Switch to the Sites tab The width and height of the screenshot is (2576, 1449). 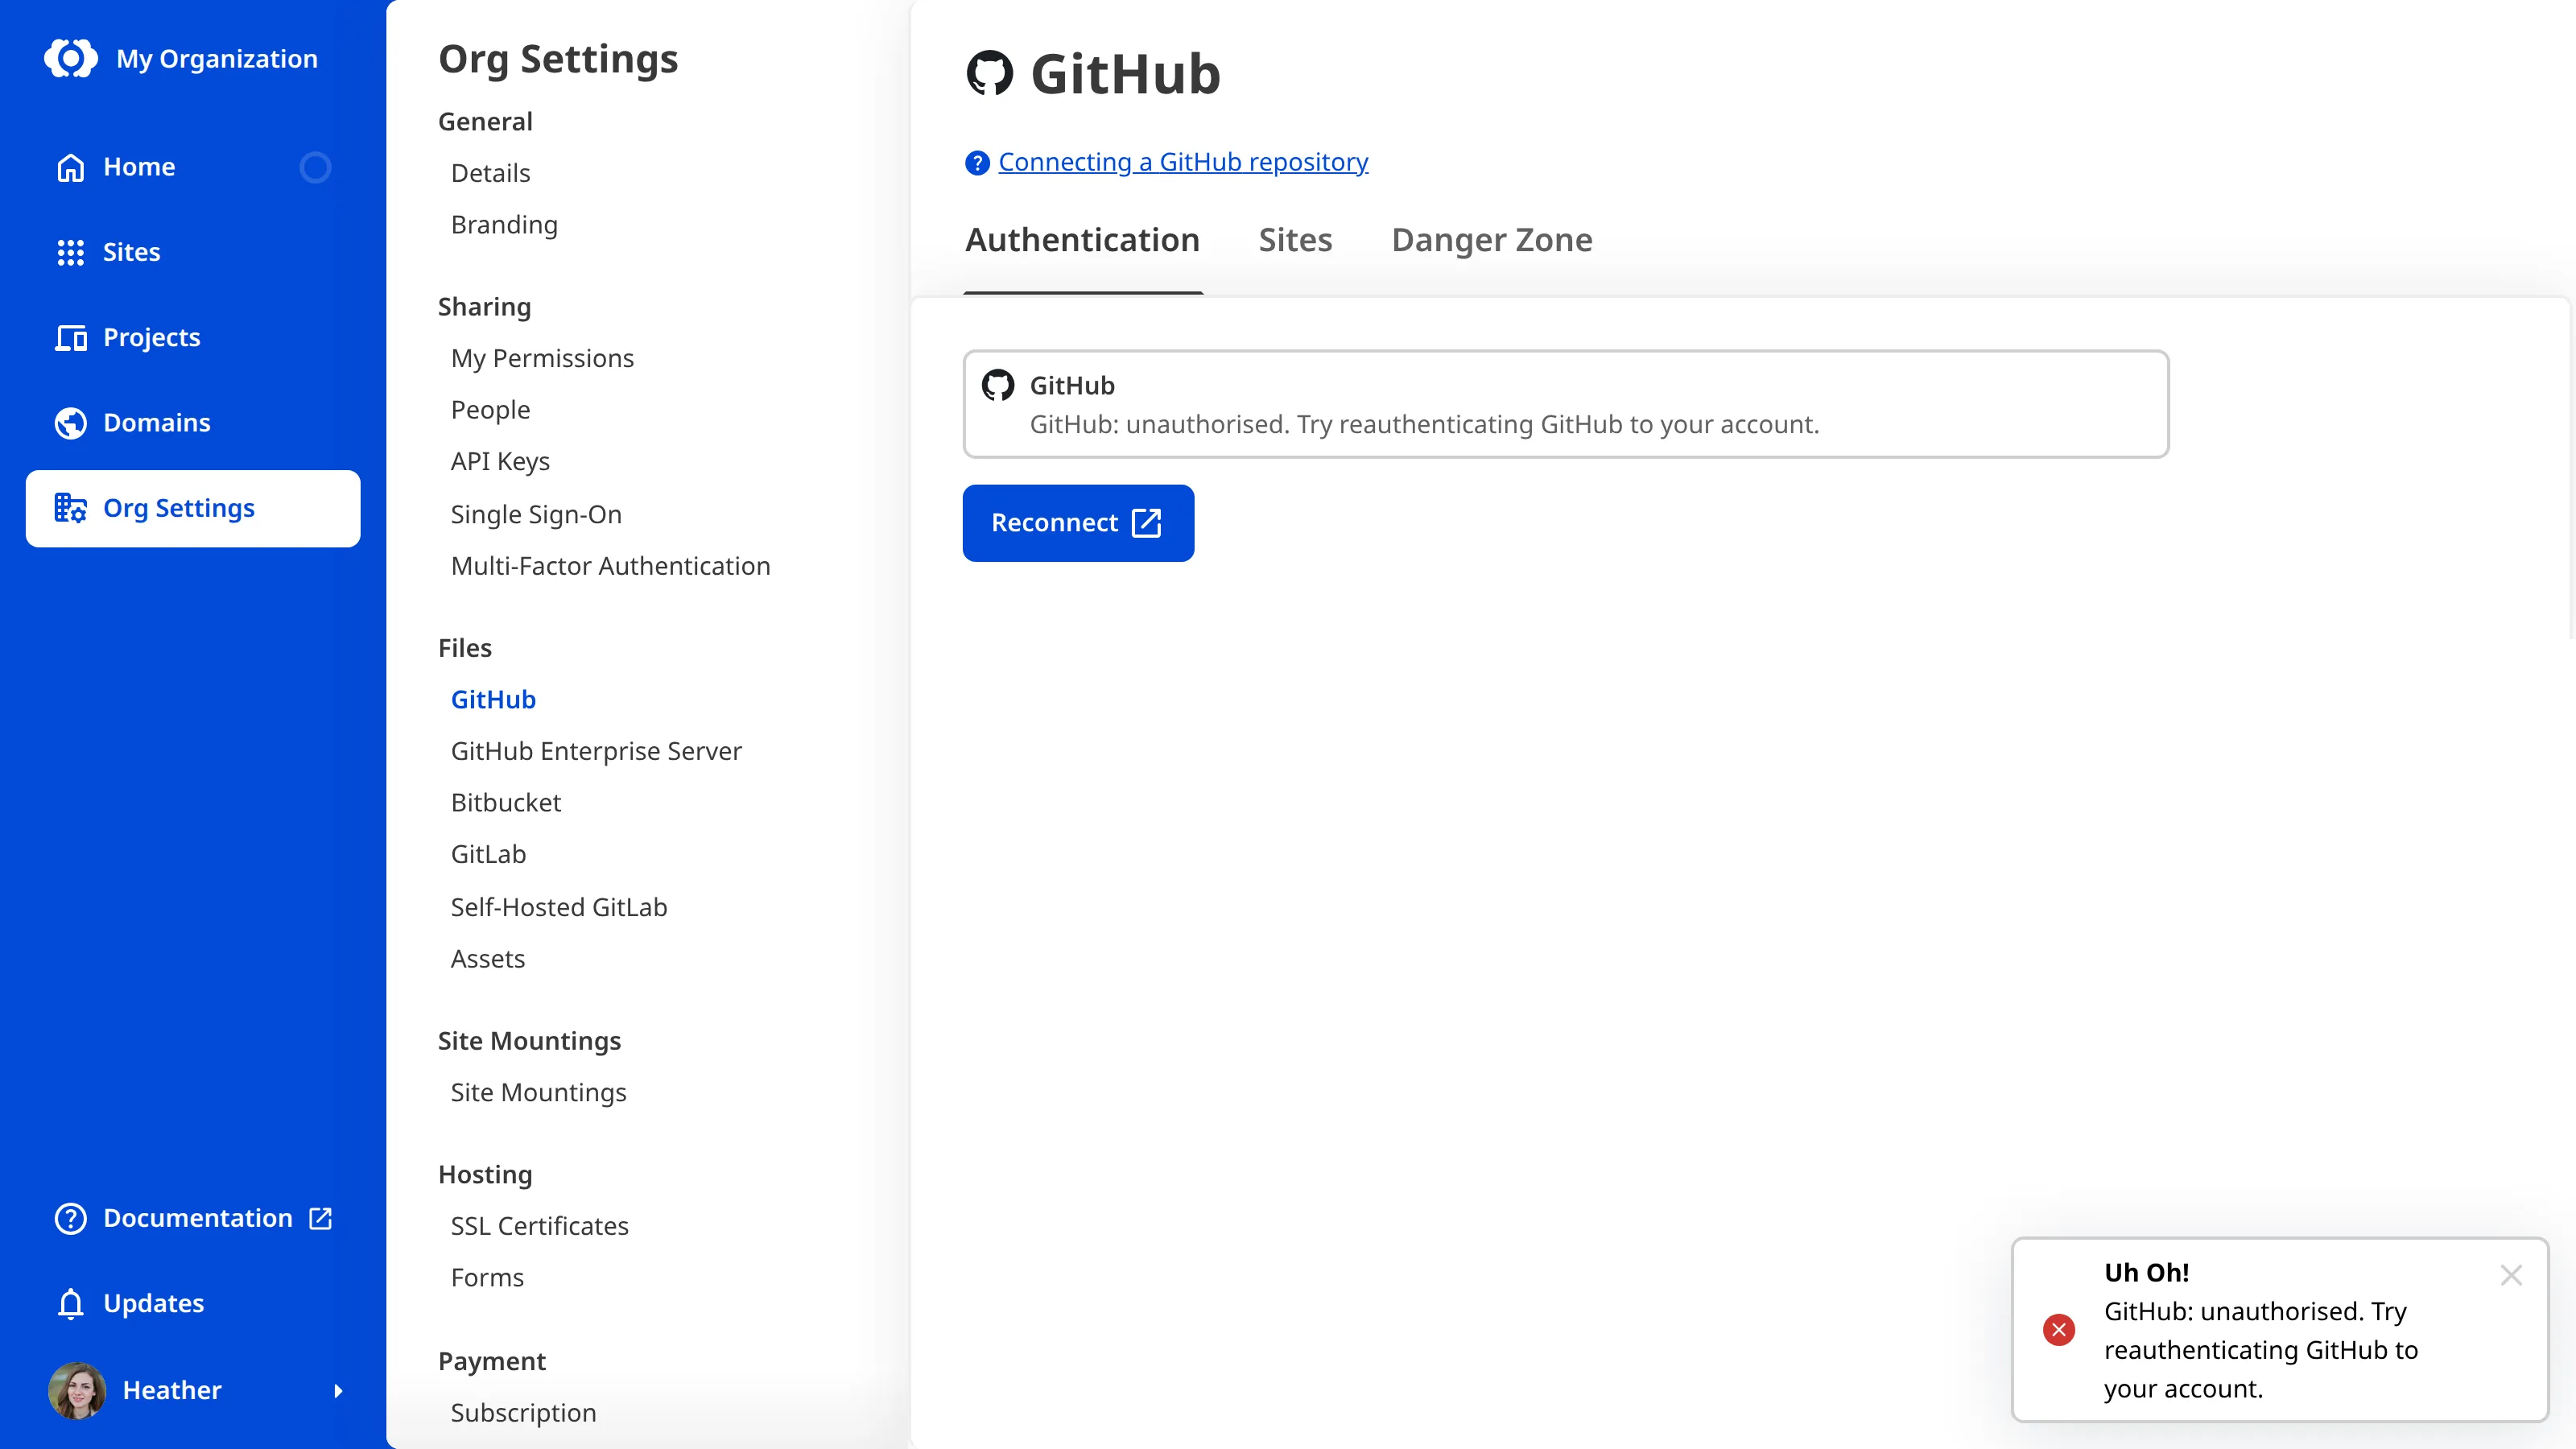(1295, 240)
